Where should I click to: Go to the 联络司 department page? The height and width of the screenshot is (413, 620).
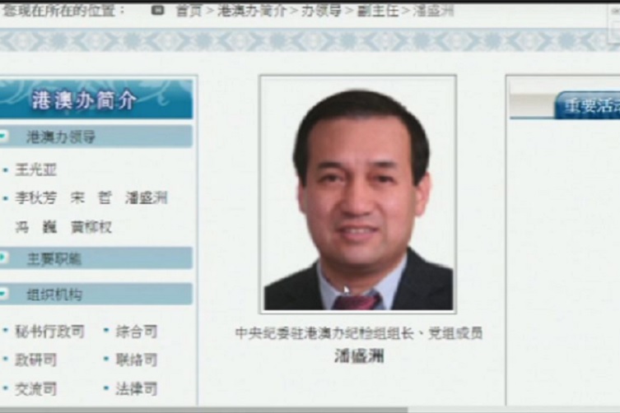pos(136,360)
